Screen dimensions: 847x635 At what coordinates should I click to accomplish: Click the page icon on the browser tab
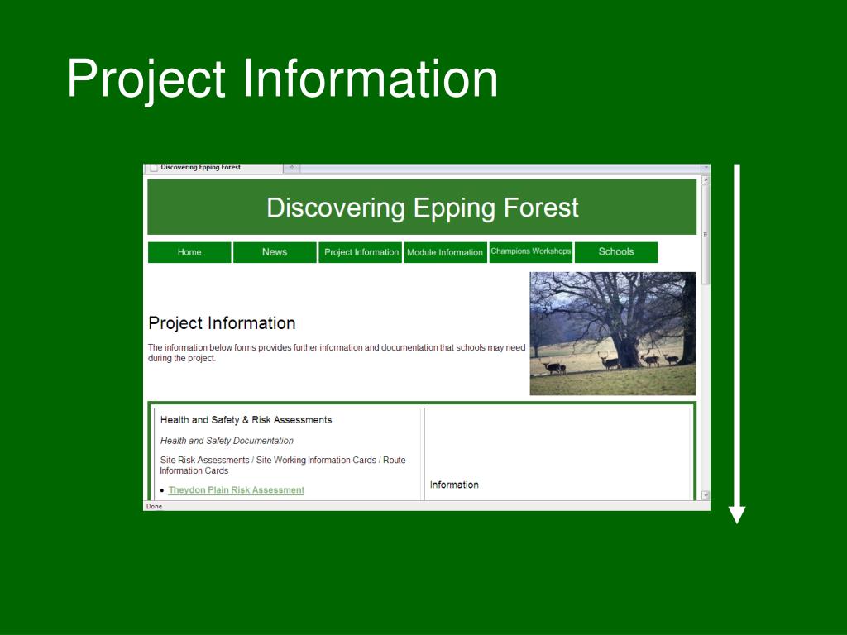[x=153, y=168]
